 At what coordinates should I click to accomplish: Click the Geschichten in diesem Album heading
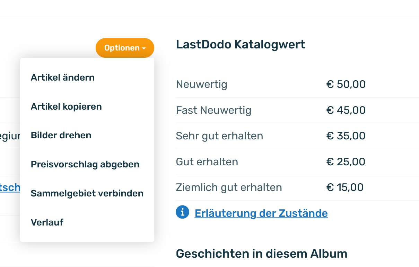262,254
